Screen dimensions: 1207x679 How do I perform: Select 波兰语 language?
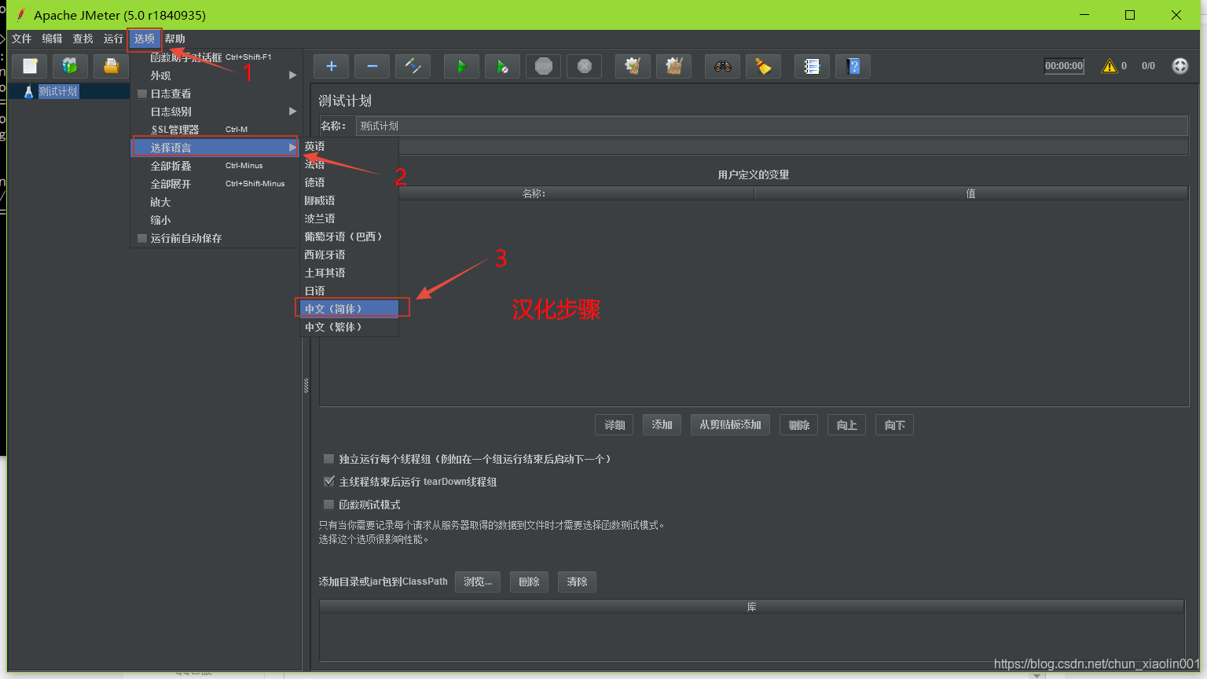pyautogui.click(x=350, y=218)
